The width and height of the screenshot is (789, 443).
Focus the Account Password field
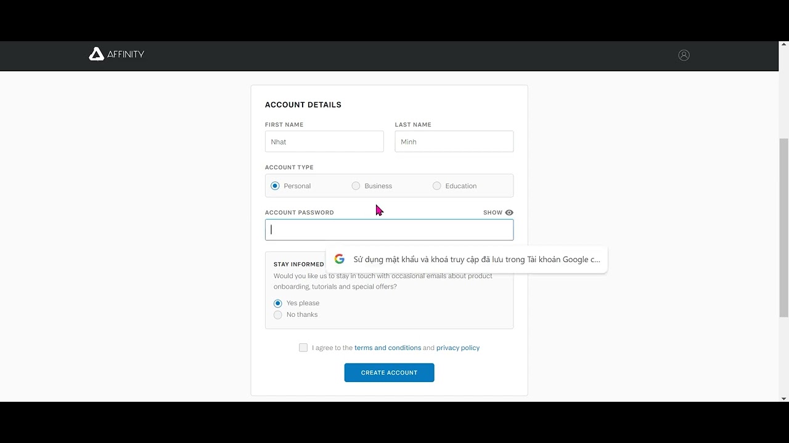pos(389,230)
